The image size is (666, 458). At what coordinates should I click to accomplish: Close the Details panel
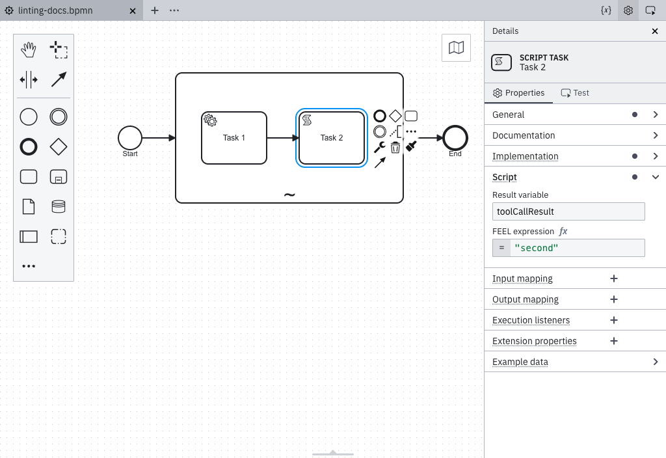point(655,31)
